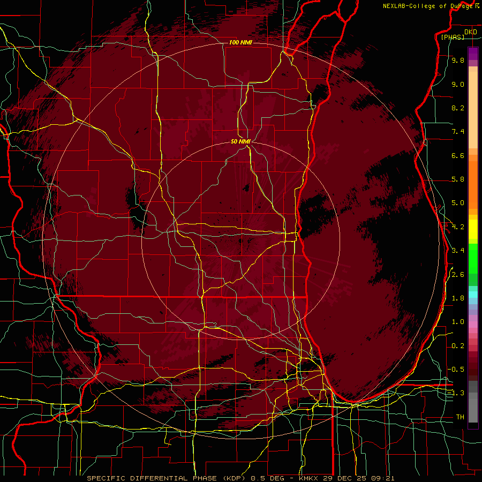The width and height of the screenshot is (482, 482).
Task: Click the '100 NMI' range ring label
Action: [240, 42]
